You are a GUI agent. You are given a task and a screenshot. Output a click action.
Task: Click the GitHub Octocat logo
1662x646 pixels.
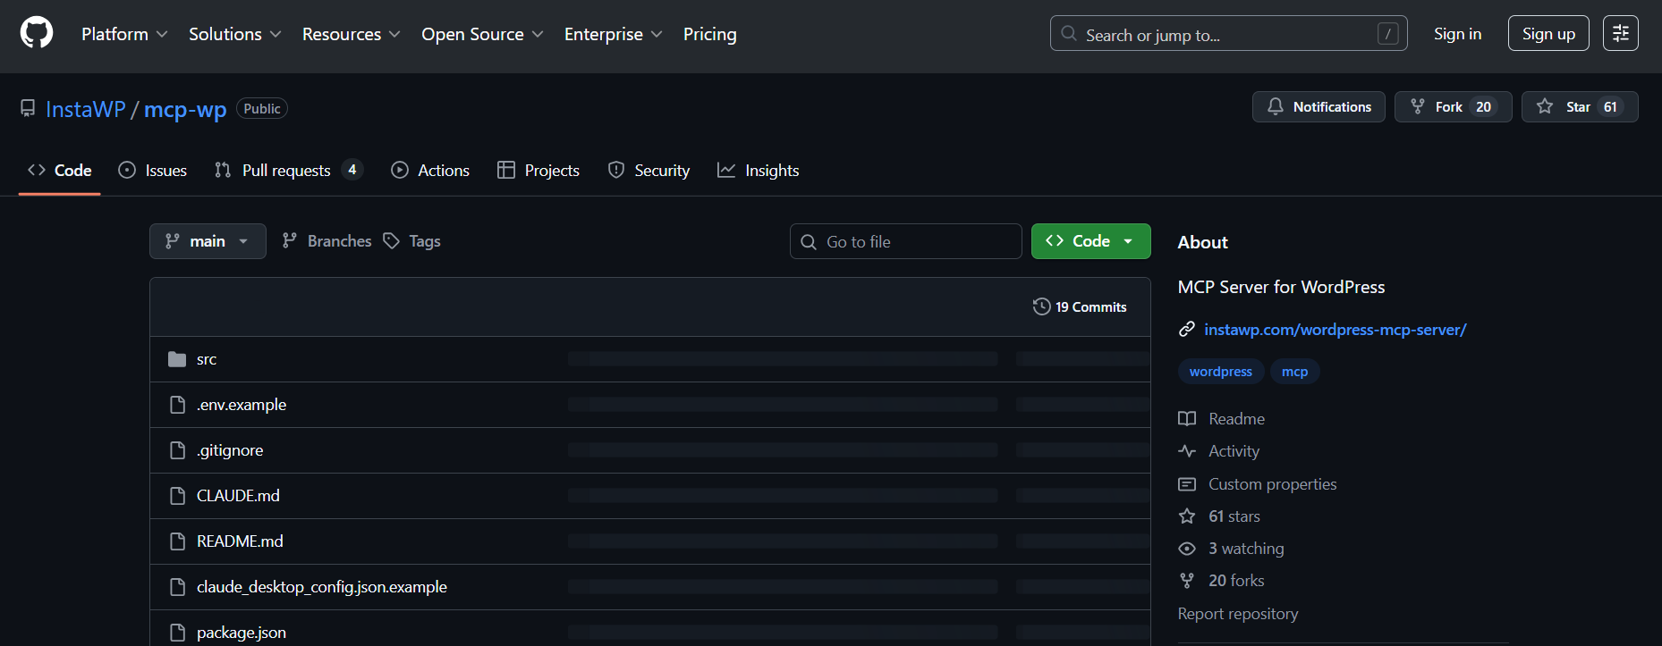[x=37, y=34]
